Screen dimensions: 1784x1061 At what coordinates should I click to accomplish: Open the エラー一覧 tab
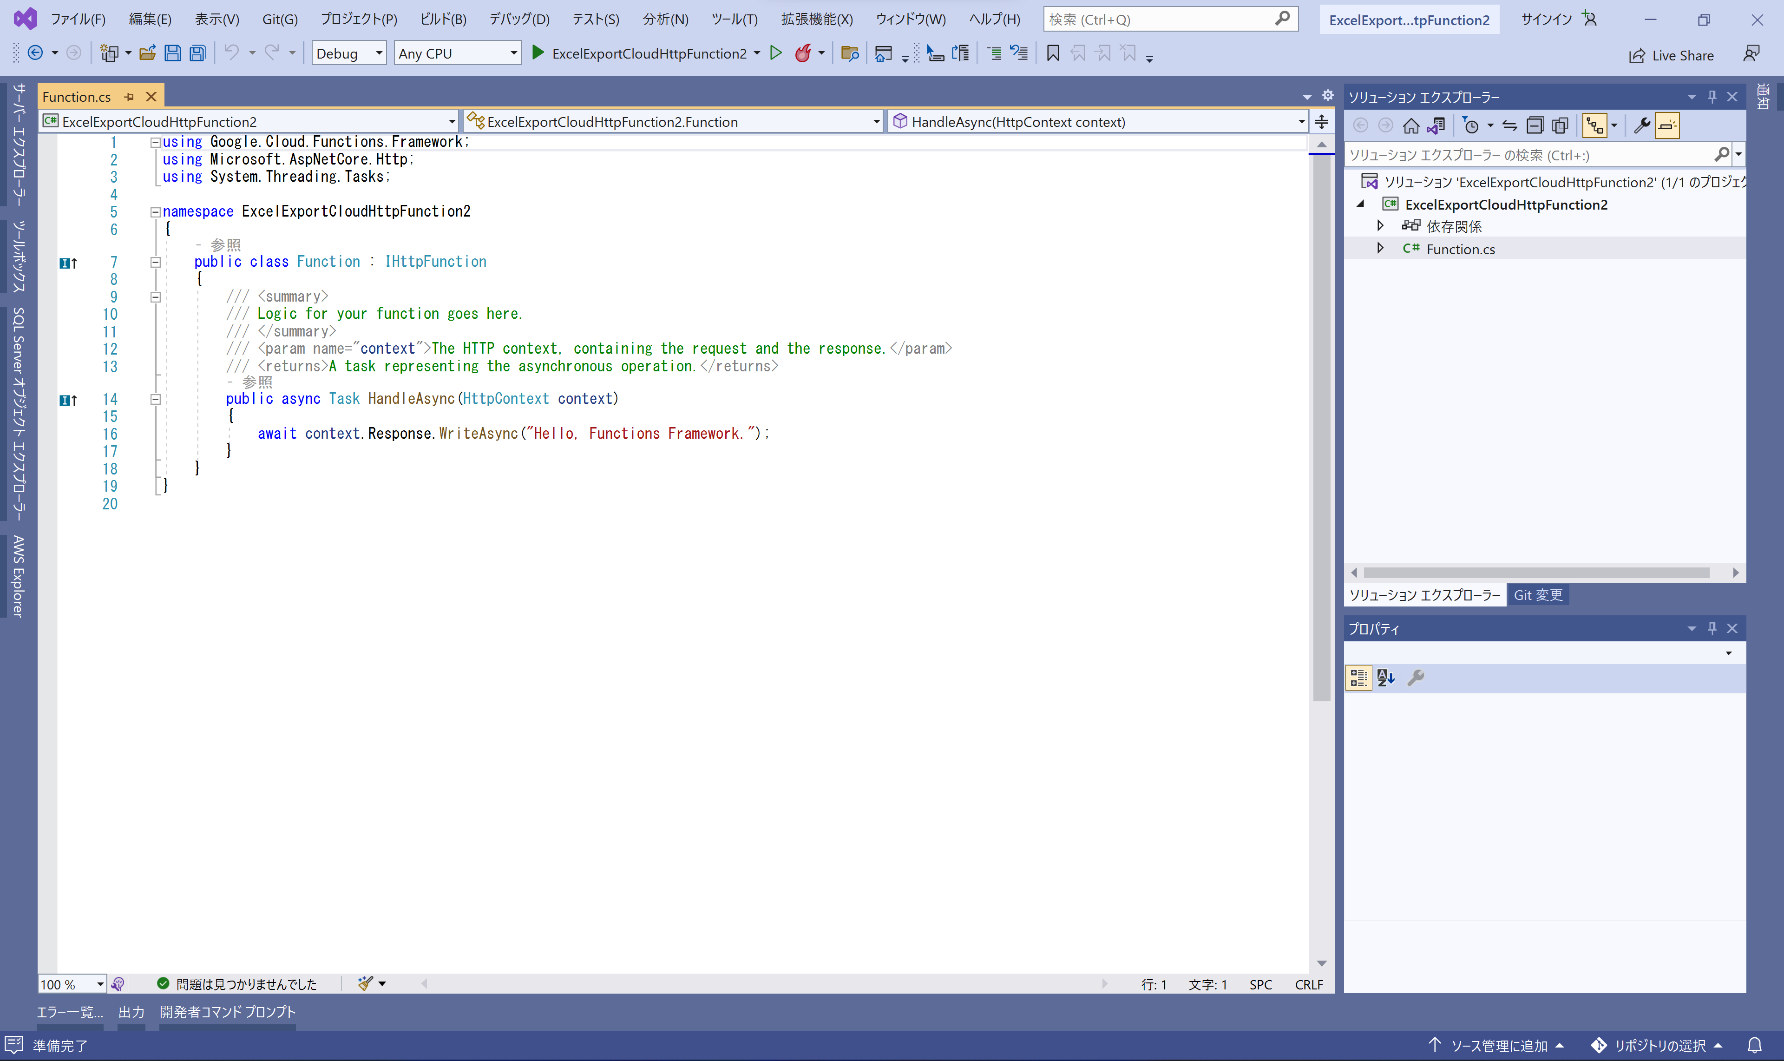pyautogui.click(x=70, y=1012)
